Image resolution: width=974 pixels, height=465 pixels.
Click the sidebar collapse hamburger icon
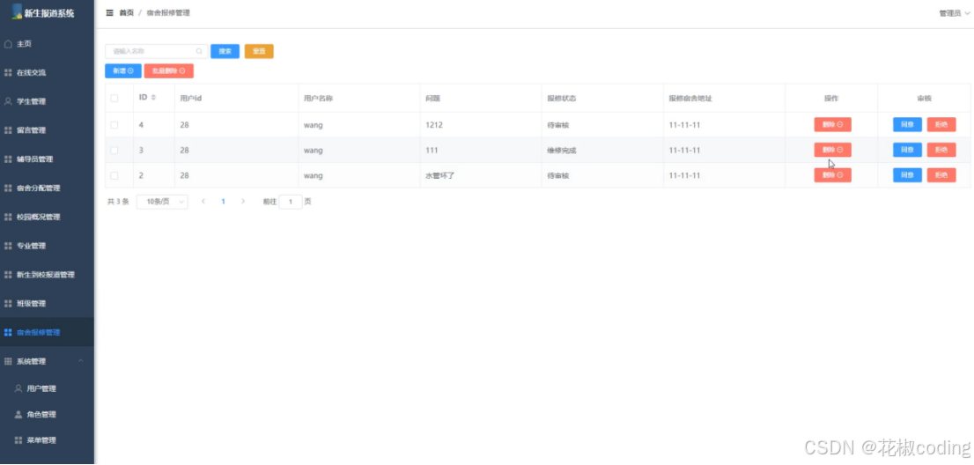tap(110, 12)
